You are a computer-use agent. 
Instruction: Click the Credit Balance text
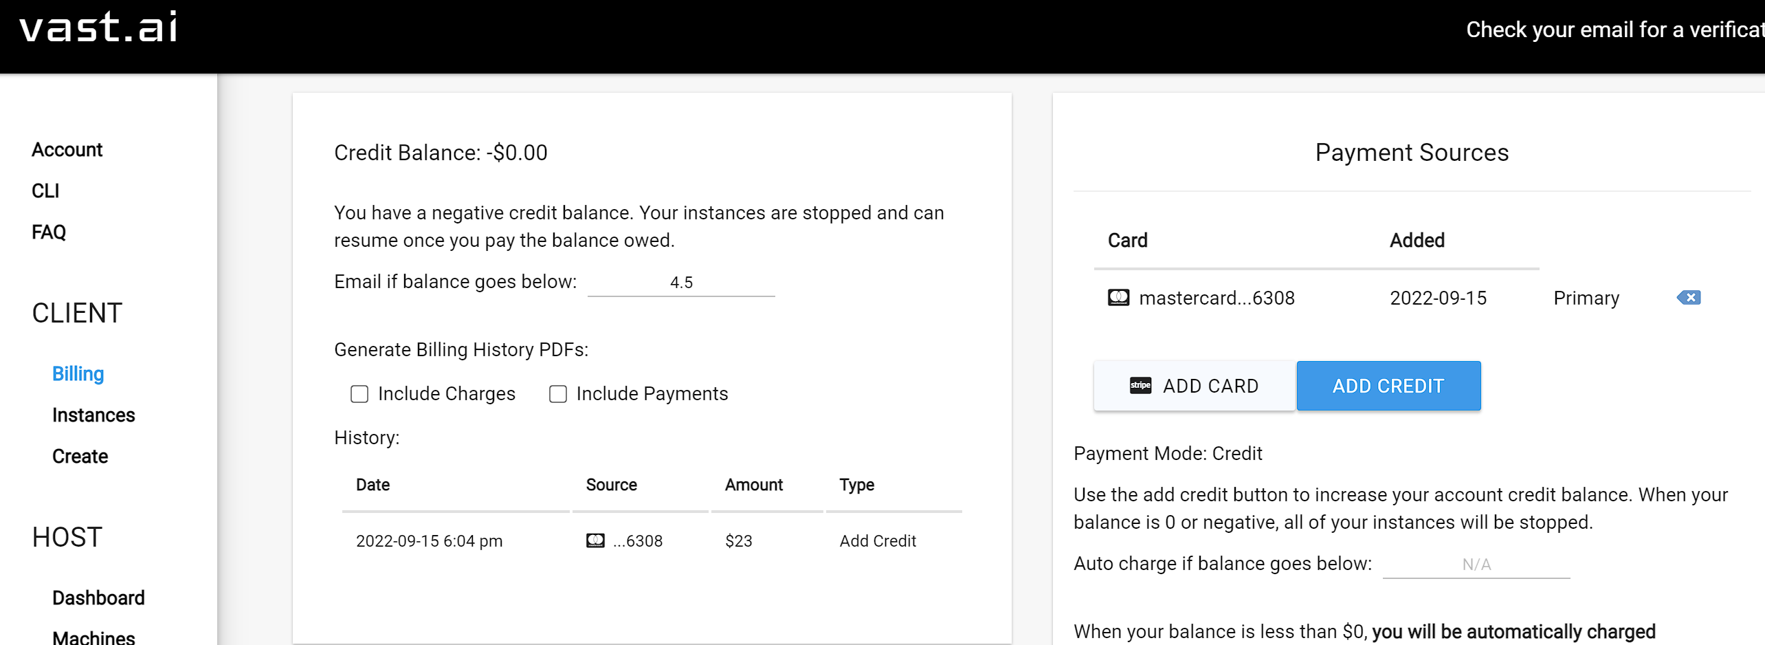click(x=441, y=153)
